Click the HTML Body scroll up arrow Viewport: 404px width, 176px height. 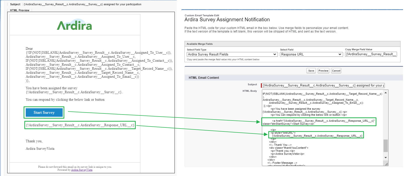click(x=386, y=93)
